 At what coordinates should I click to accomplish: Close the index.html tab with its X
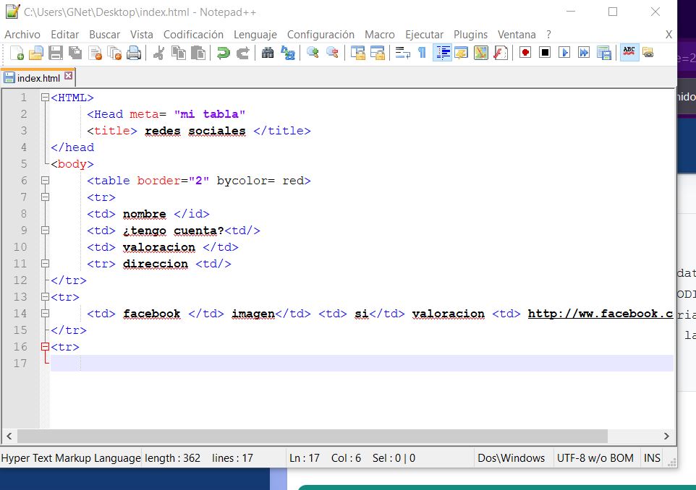click(x=69, y=76)
